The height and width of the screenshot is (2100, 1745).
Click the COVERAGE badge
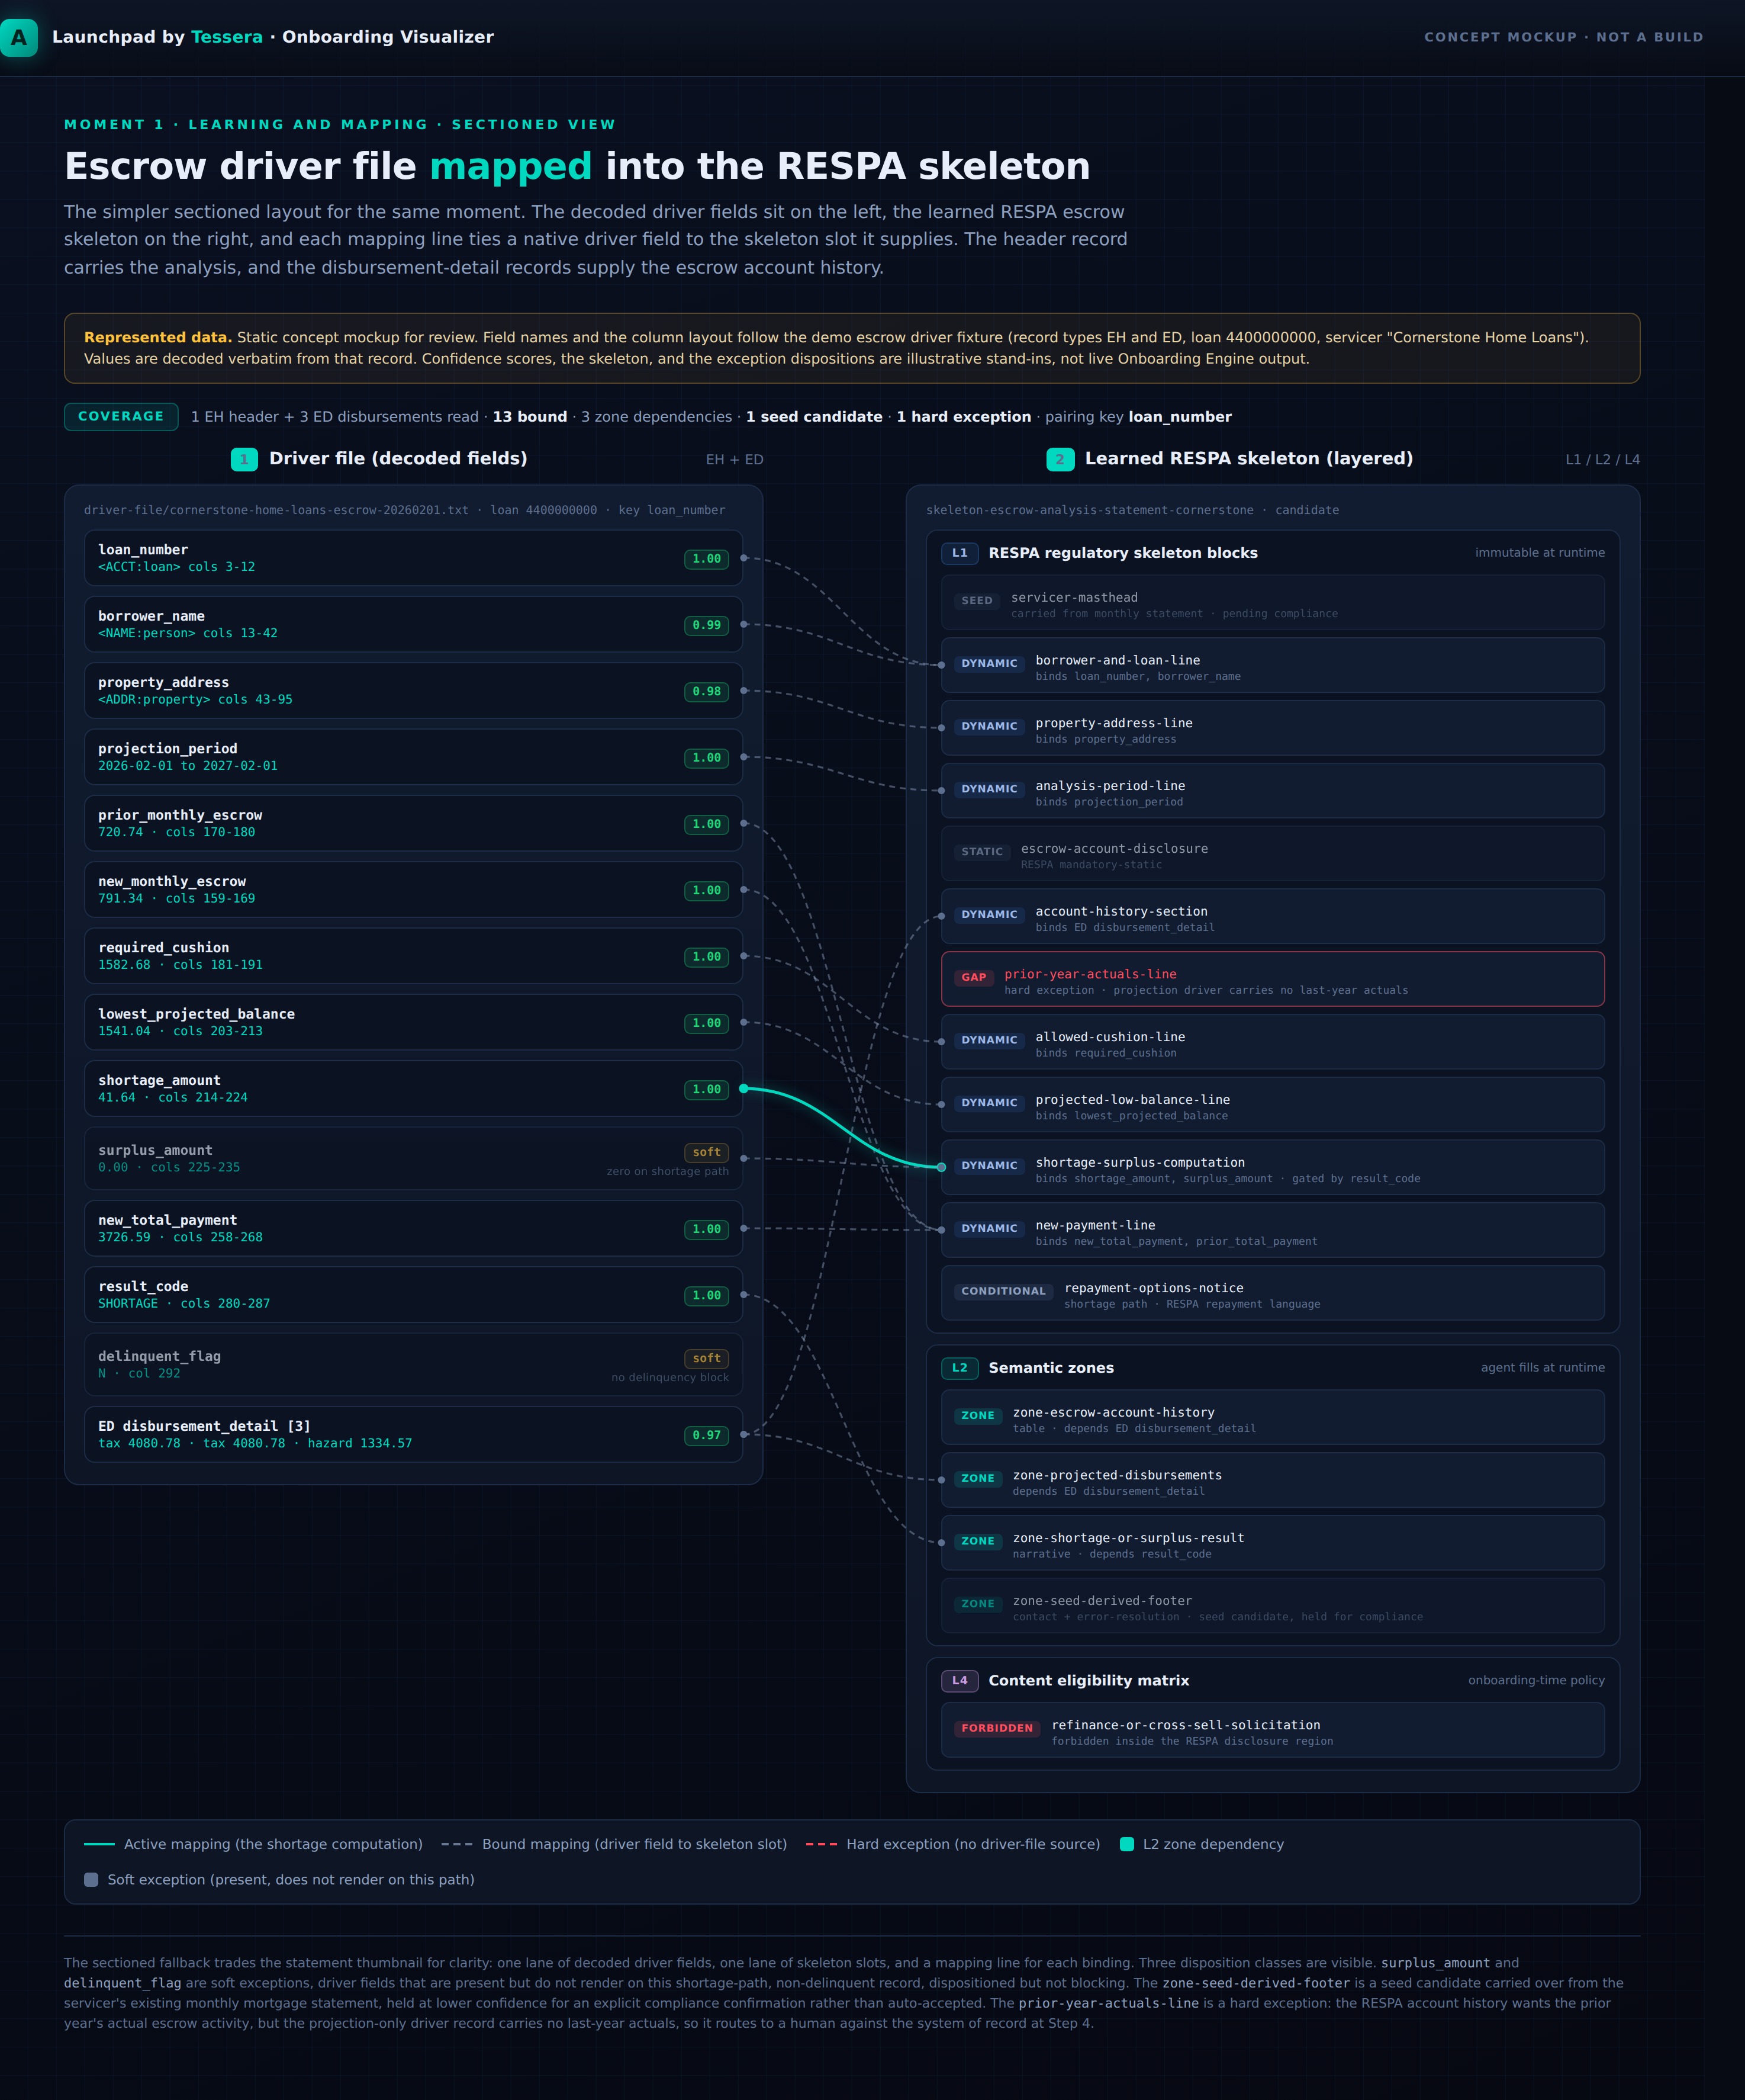[121, 417]
